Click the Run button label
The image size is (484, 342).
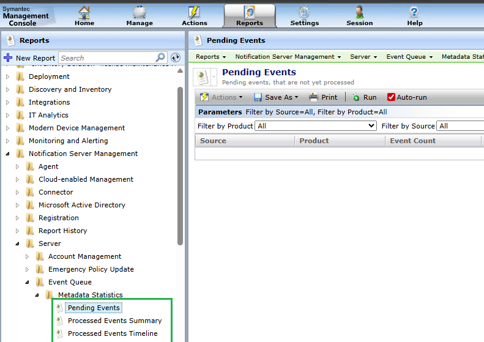(x=370, y=97)
